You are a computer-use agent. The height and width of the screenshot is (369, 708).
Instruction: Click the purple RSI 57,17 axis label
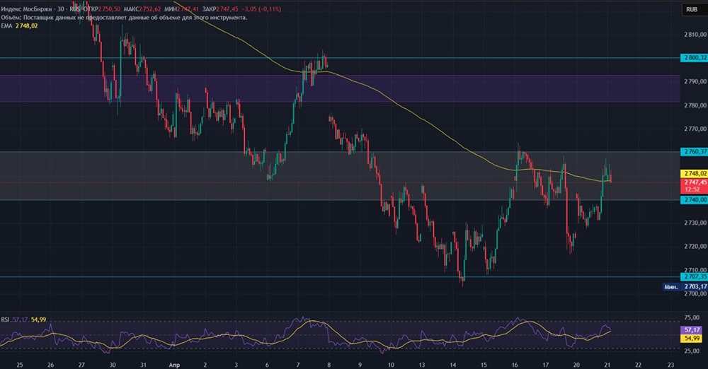click(692, 330)
